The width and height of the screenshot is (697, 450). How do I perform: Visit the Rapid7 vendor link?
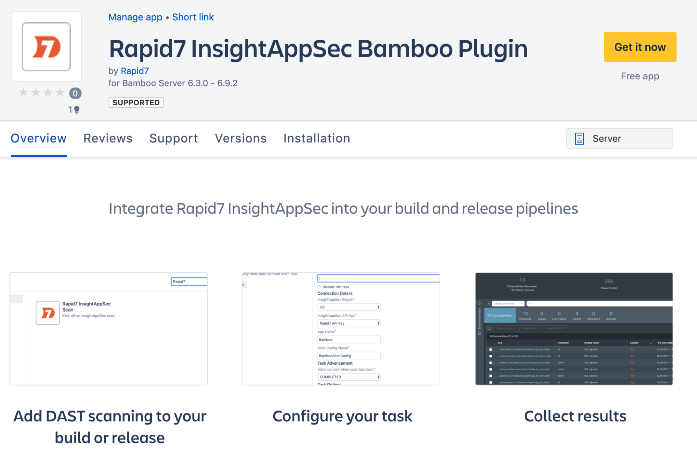(x=135, y=71)
